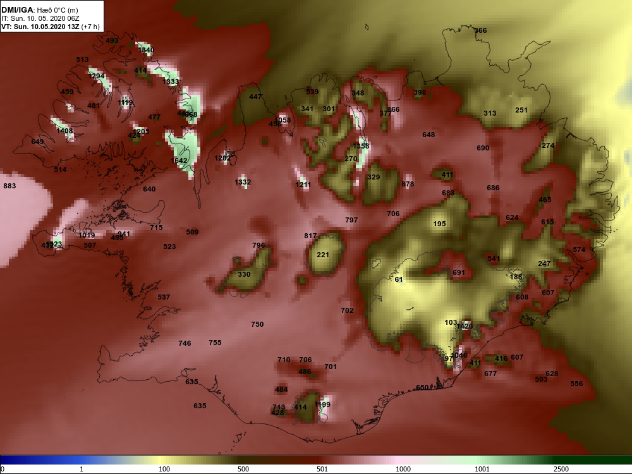Click the map value 1333
The width and height of the screenshot is (632, 474).
(x=171, y=82)
